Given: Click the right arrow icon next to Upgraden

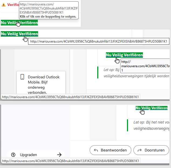Looking at the screenshot, I should (59, 155).
